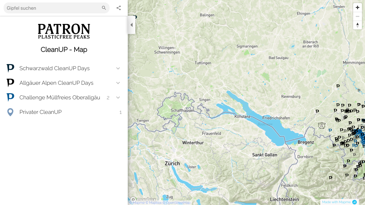Open the © OpenStreetMap attribution link
The image size is (365, 205).
coord(176,203)
